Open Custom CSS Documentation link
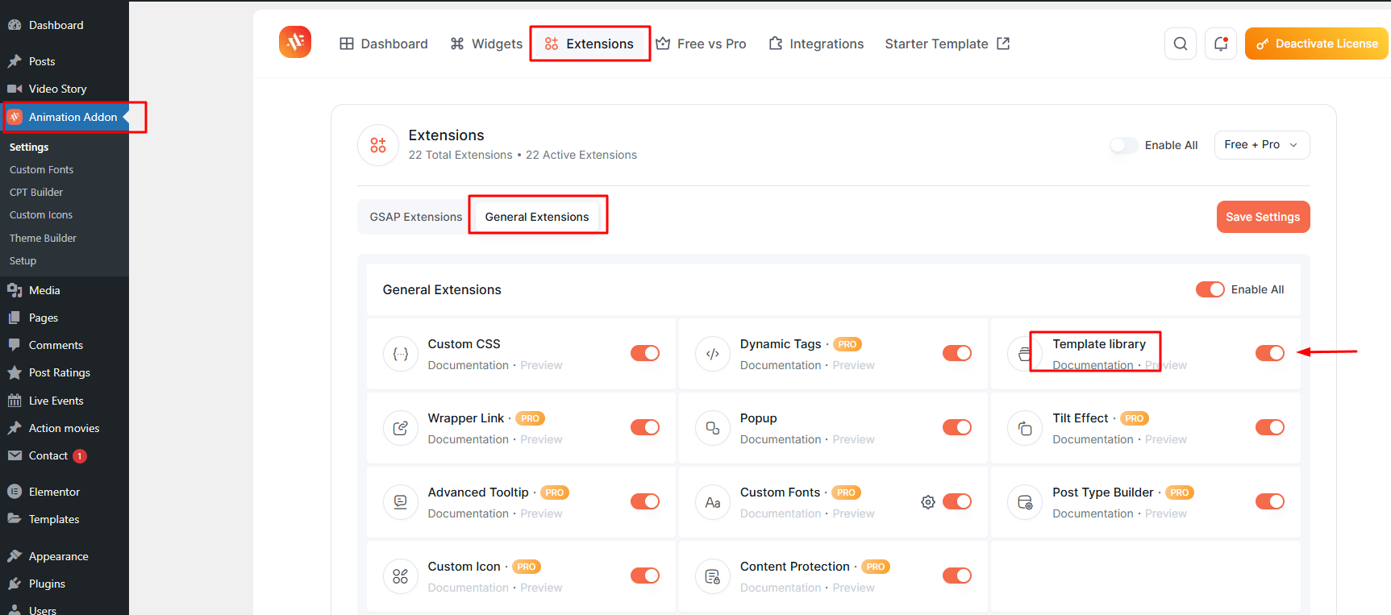1391x615 pixels. (469, 365)
